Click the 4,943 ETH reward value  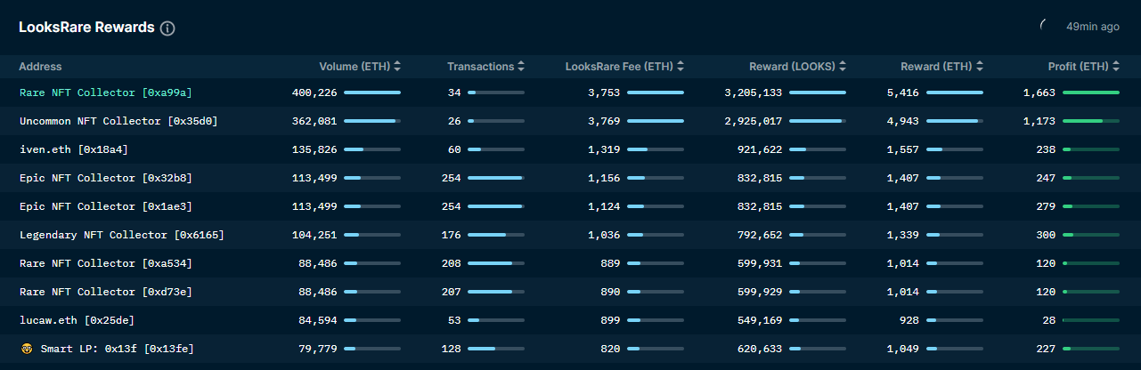tap(903, 121)
